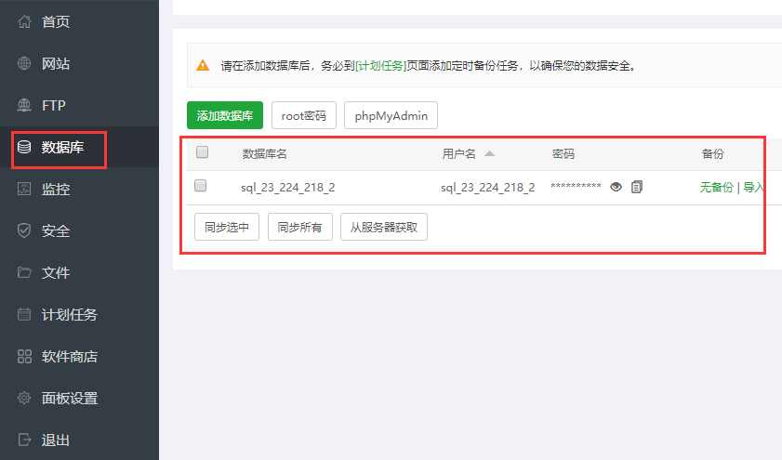Click the green Add Database button

click(225, 116)
